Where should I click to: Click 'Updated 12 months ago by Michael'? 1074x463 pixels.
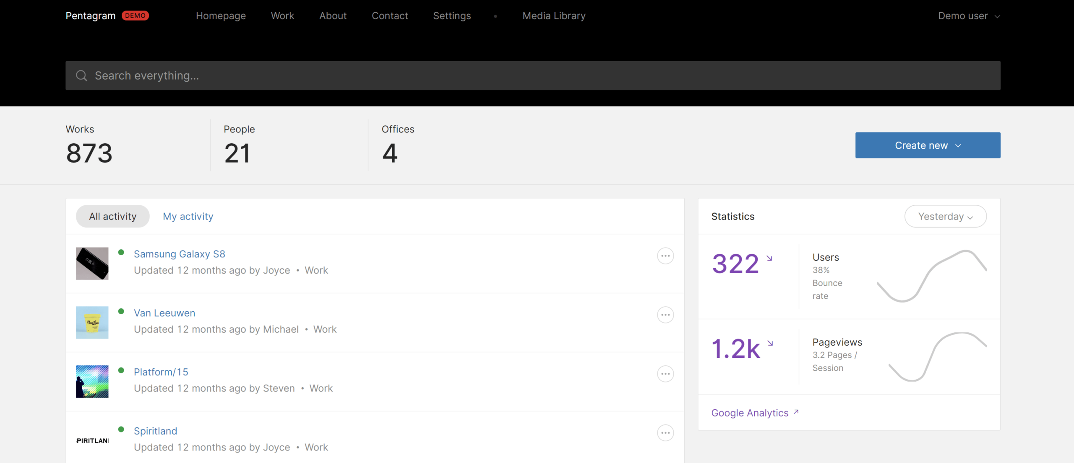point(216,330)
